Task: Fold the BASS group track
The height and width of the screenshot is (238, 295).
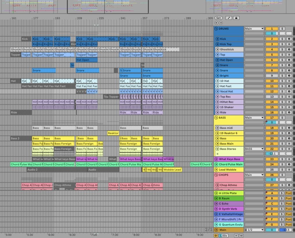Action: pos(216,118)
